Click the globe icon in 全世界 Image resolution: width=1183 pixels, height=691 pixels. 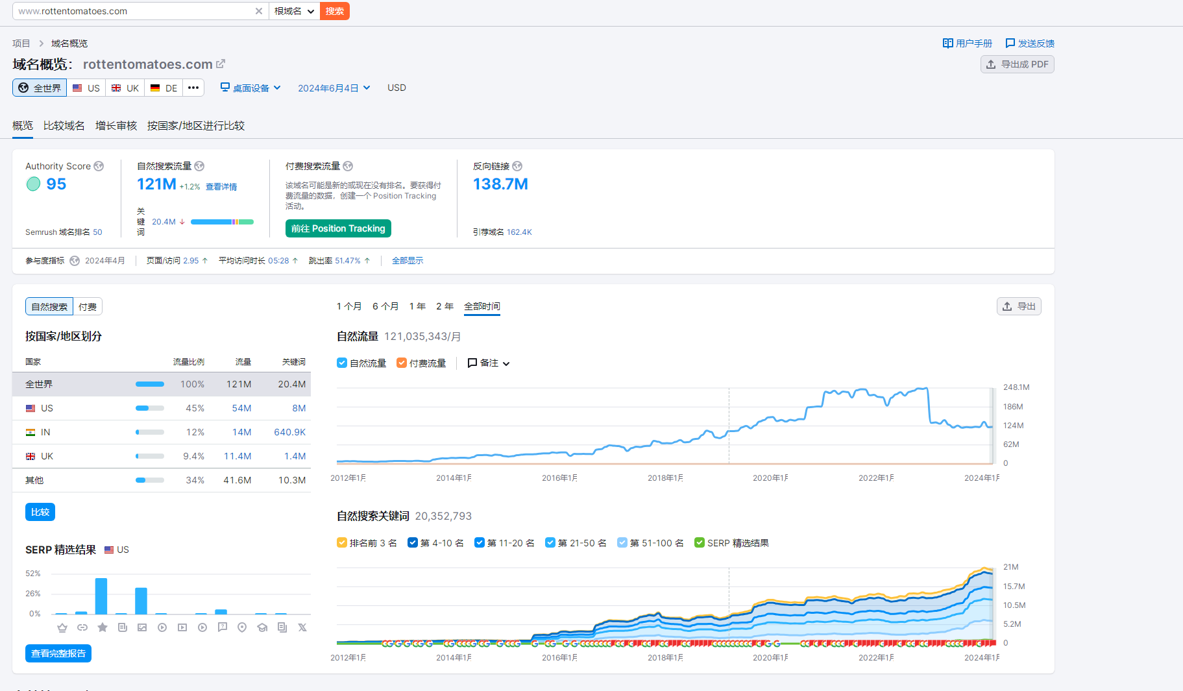(x=23, y=88)
